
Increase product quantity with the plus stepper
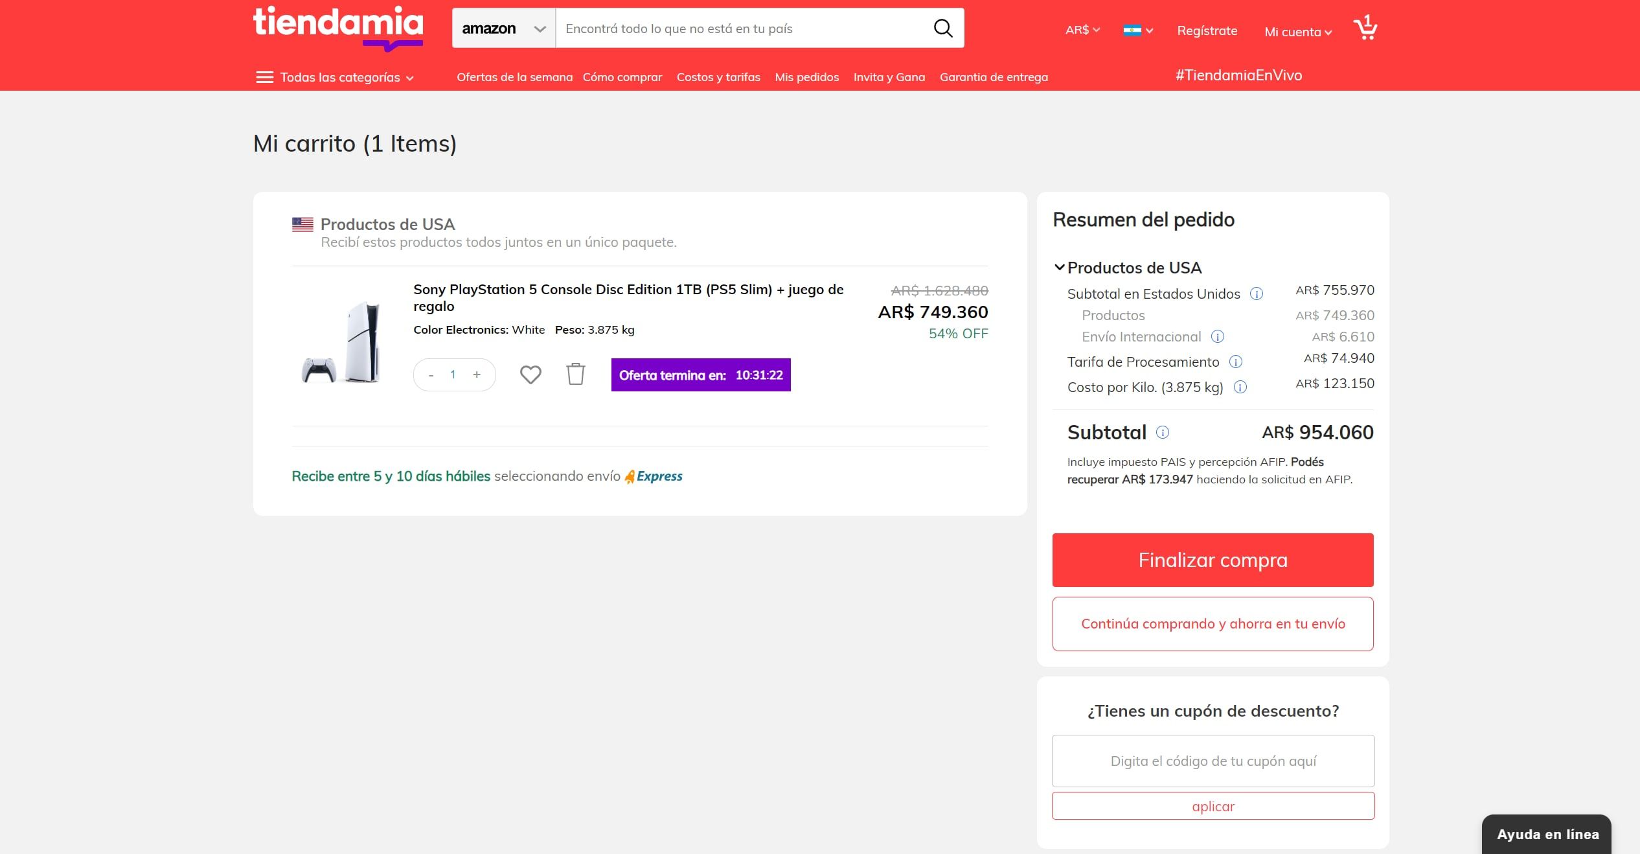(477, 374)
